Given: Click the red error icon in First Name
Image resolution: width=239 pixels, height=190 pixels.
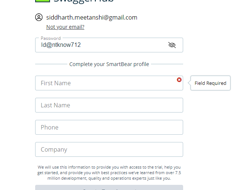Looking at the screenshot, I should coord(179,80).
